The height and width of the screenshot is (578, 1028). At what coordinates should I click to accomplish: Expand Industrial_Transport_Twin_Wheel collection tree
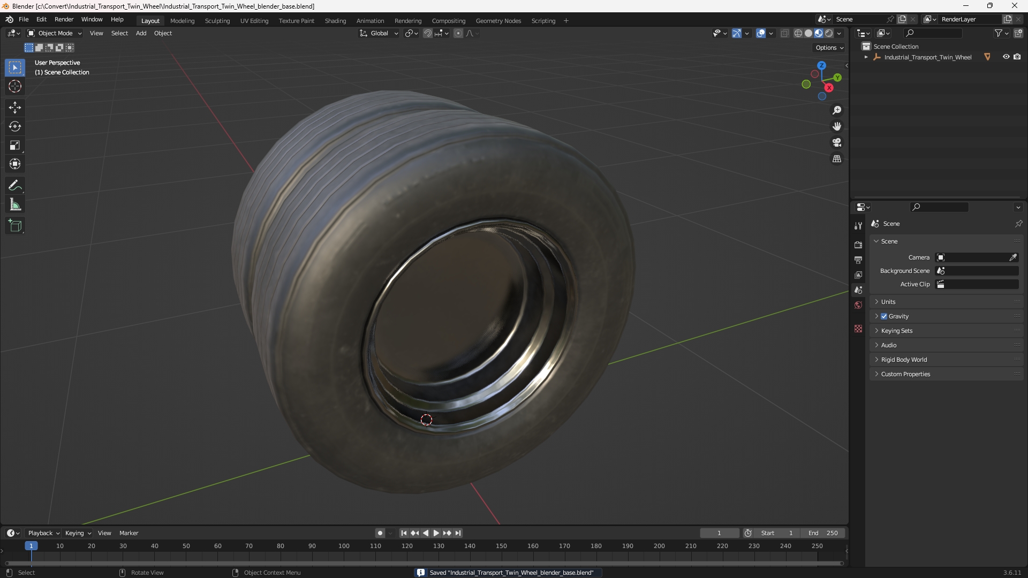pyautogui.click(x=866, y=57)
